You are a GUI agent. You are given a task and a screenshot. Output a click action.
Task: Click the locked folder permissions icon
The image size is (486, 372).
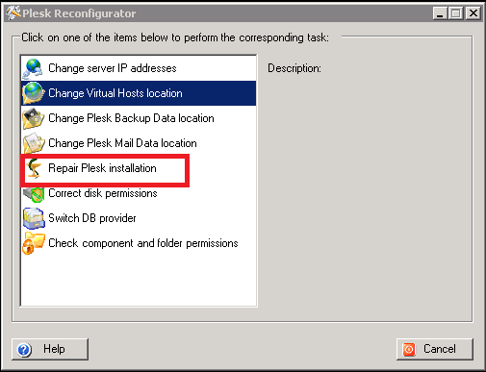point(34,243)
